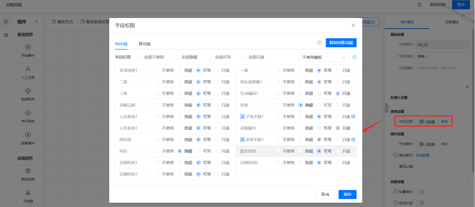Toggle the 批量审批 switch
The width and height of the screenshot is (475, 207).
tap(420, 192)
